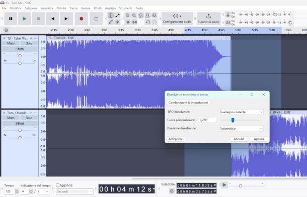Image resolution: width=307 pixels, height=197 pixels.
Task: Solo the Tom_Orlando track
Action: [29, 118]
